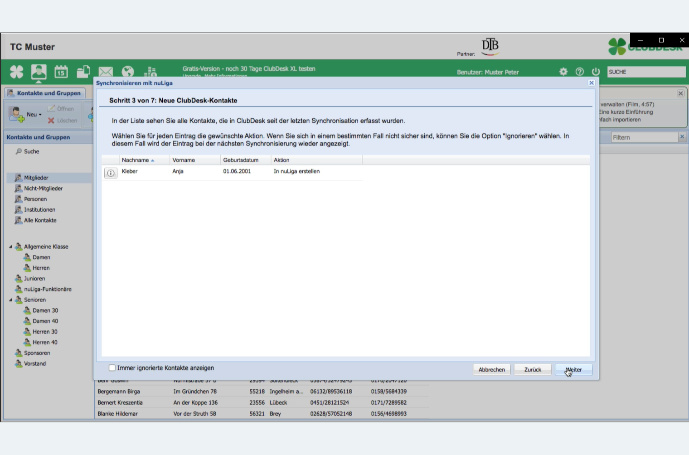This screenshot has height=455, width=689.
Task: Open help with question mark icon
Action: [579, 72]
